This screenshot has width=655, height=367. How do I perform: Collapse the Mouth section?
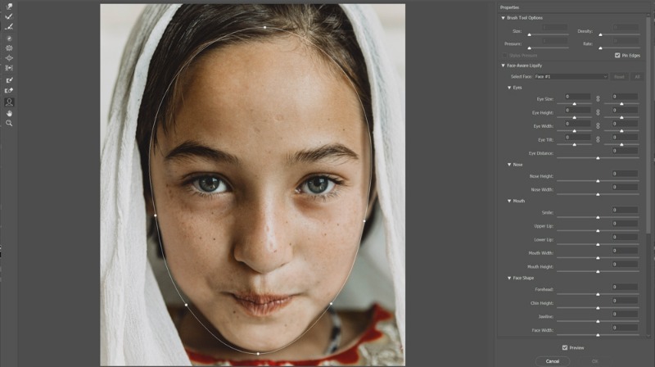509,201
